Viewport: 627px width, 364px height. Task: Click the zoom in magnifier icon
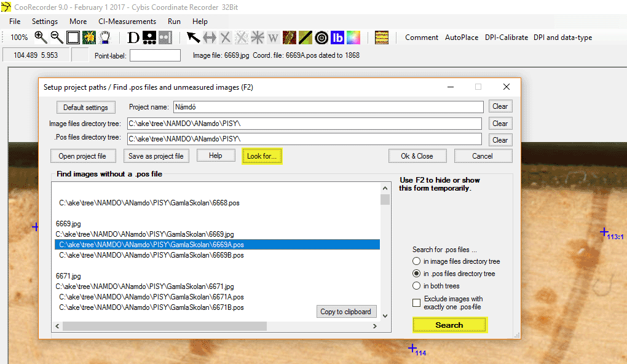click(x=41, y=38)
